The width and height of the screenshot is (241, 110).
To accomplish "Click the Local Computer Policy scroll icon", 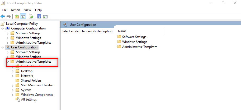I will (3, 24).
